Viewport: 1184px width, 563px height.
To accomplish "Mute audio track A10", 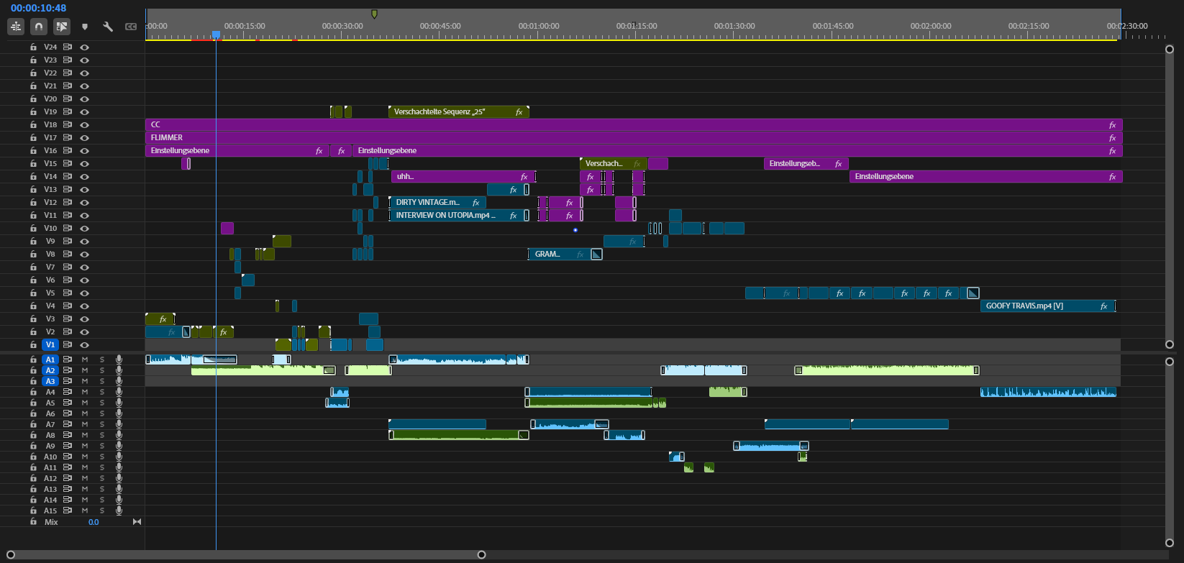I will [85, 457].
